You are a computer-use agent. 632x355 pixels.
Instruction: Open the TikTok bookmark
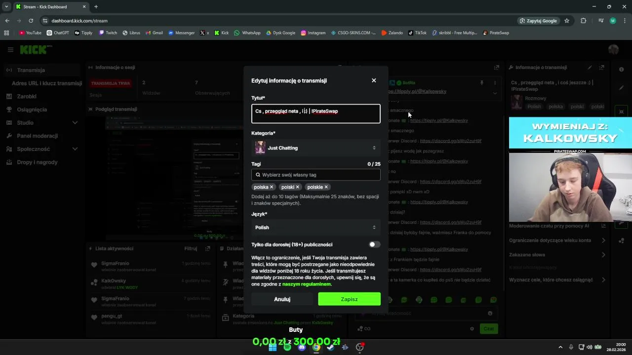417,33
